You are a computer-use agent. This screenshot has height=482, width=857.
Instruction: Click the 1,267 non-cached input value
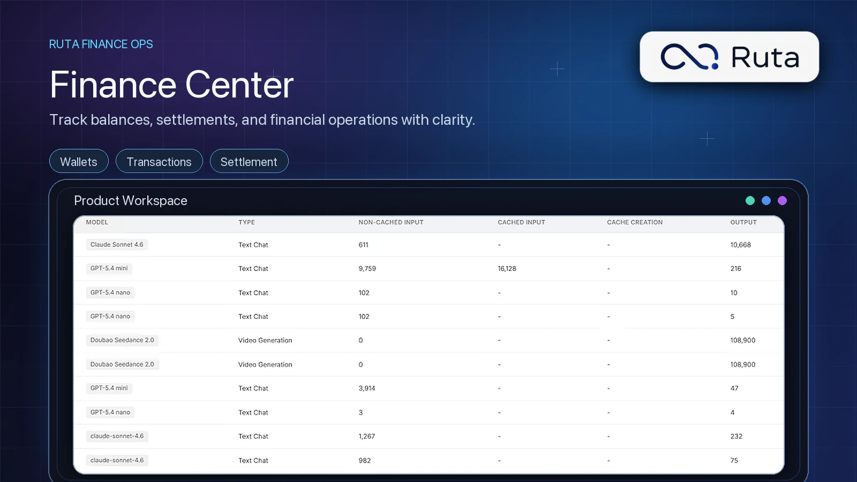coord(367,436)
